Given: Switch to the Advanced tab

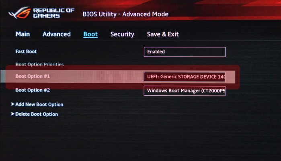Looking at the screenshot, I should pyautogui.click(x=57, y=34).
